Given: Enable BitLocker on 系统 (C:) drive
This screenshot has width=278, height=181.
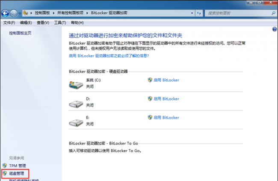Looking at the screenshot, I should (166, 80).
